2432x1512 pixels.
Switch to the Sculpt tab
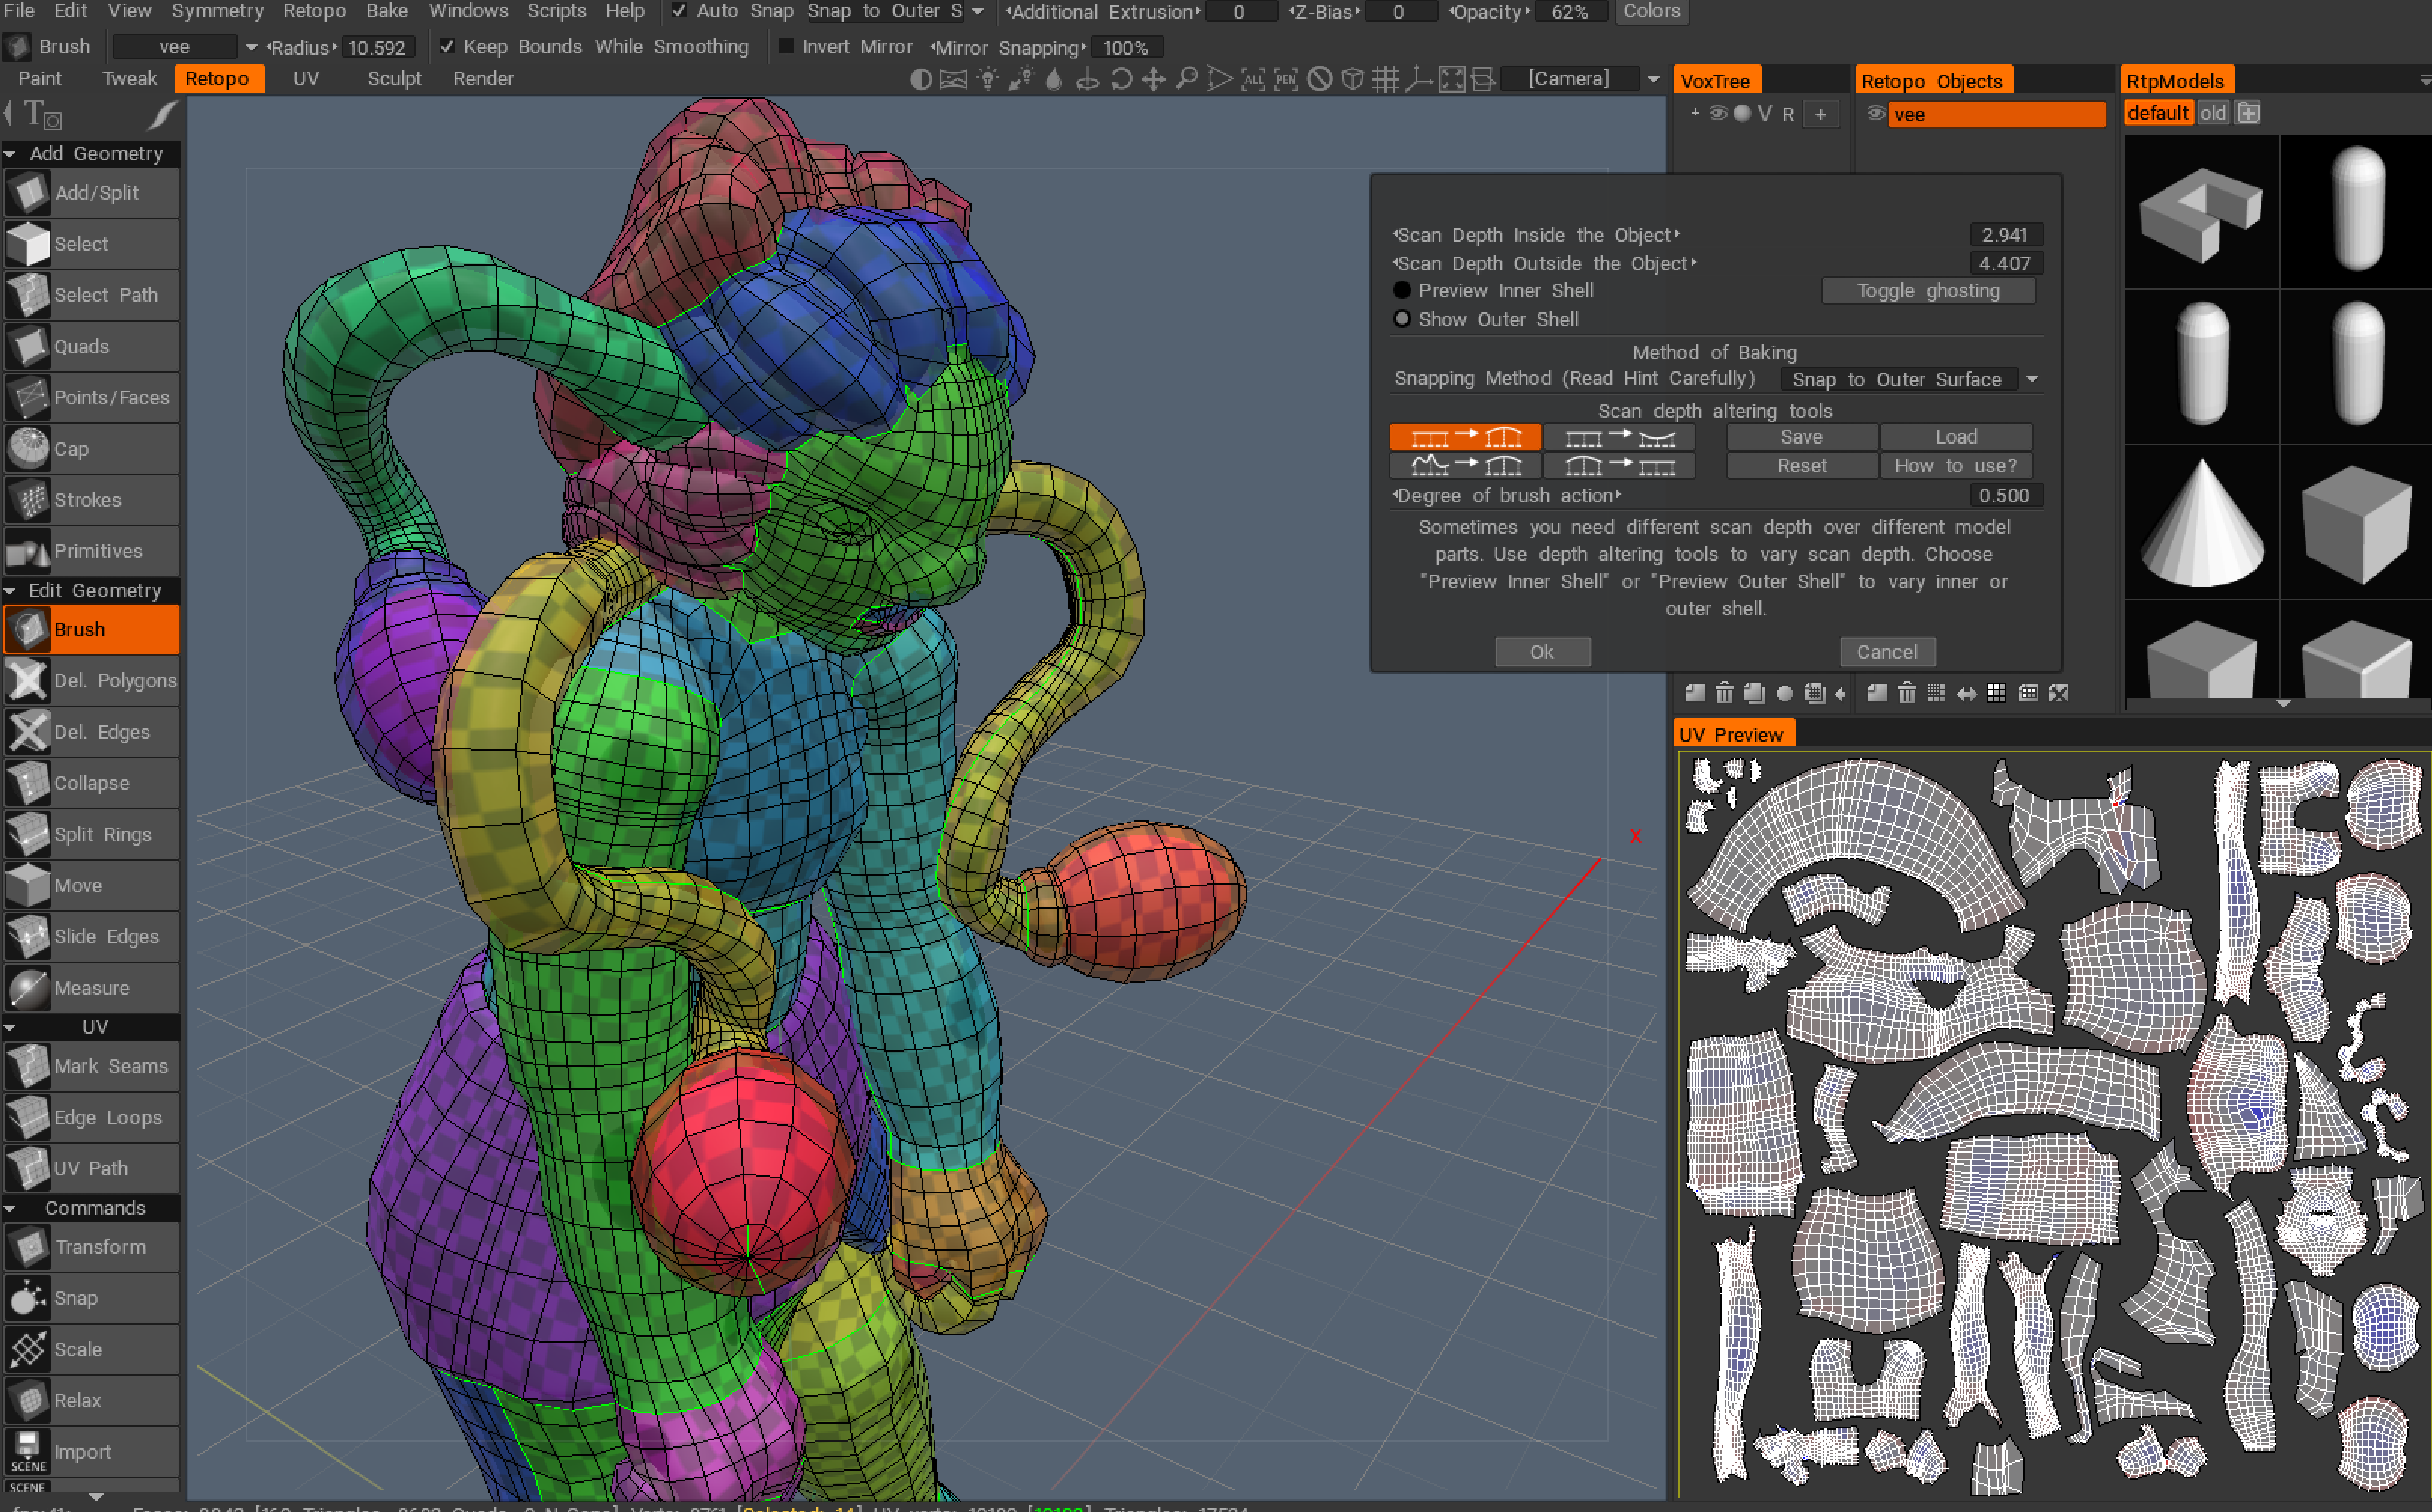393,78
